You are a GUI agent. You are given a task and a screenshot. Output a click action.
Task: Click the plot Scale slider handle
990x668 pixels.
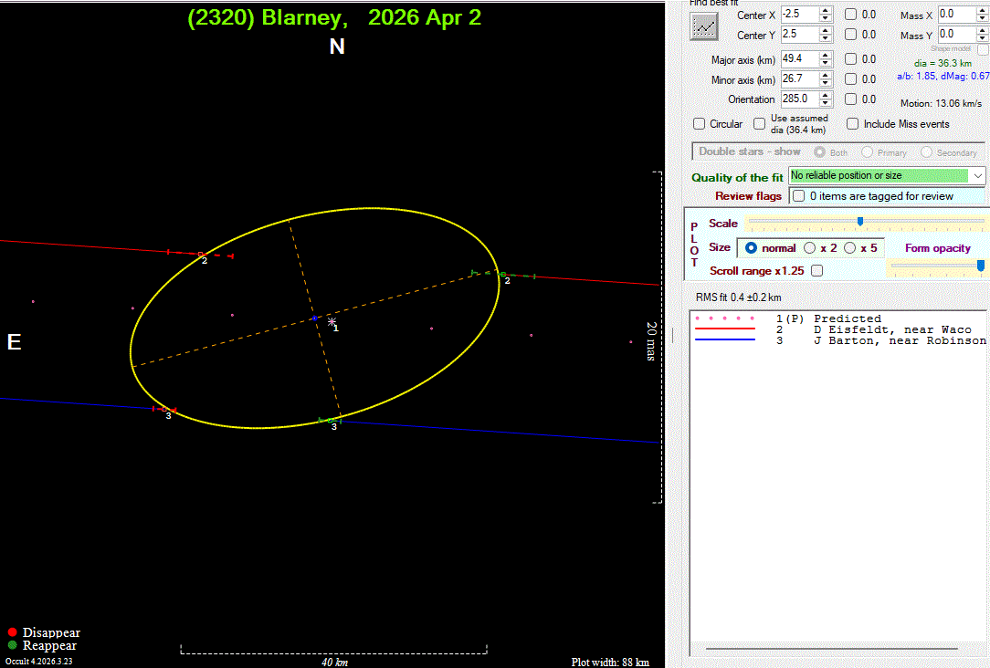[859, 222]
